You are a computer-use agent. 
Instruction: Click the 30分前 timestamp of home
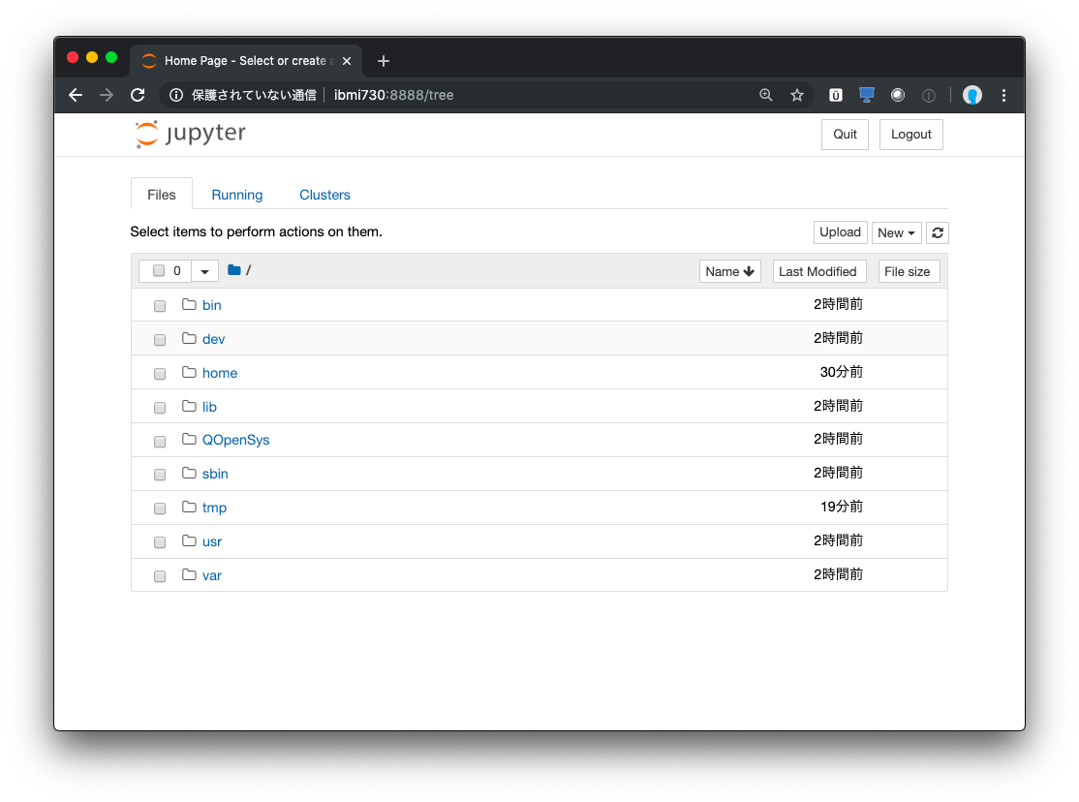(x=841, y=372)
